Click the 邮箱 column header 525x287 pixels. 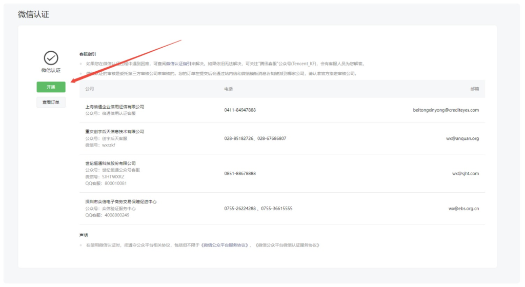coord(474,89)
